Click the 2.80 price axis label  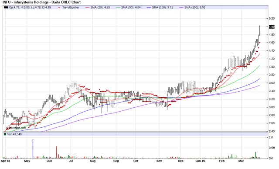click(272, 115)
